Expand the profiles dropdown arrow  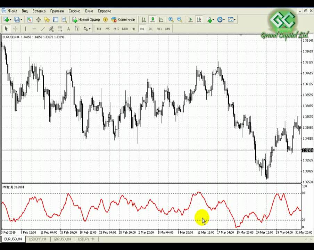click(x=21, y=19)
